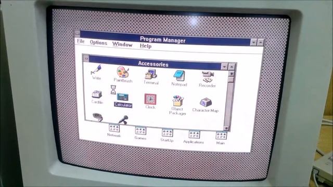Screen dimensions: 333x187
Task: Open the Options menu
Action: (98, 43)
